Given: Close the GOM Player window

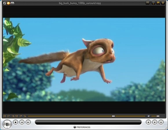Looking at the screenshot, I should (163, 3).
